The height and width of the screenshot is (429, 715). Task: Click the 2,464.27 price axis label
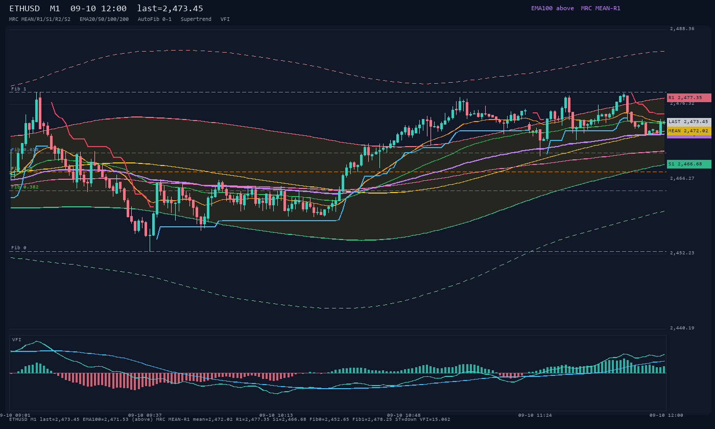[682, 178]
